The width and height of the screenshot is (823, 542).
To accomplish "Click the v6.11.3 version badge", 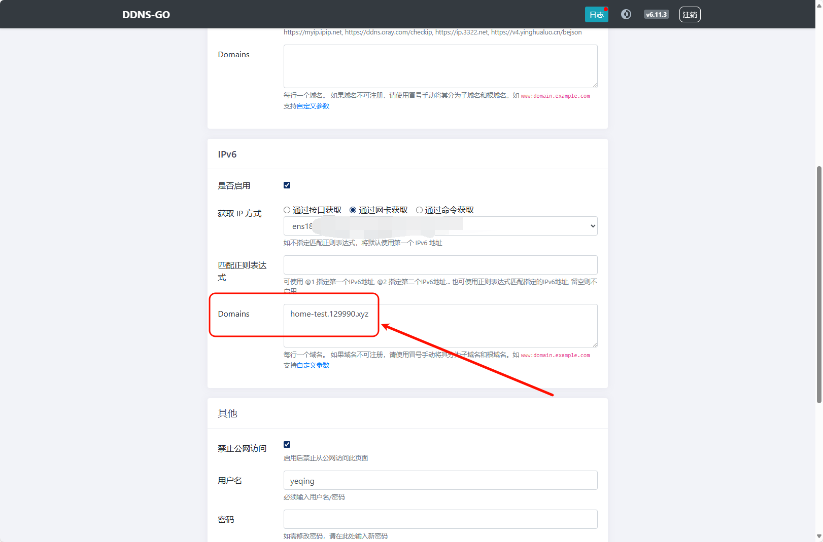I will coord(656,15).
